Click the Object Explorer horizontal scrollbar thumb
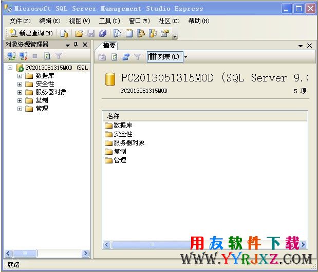Viewport: 318px width, 272px height. [x=25, y=253]
